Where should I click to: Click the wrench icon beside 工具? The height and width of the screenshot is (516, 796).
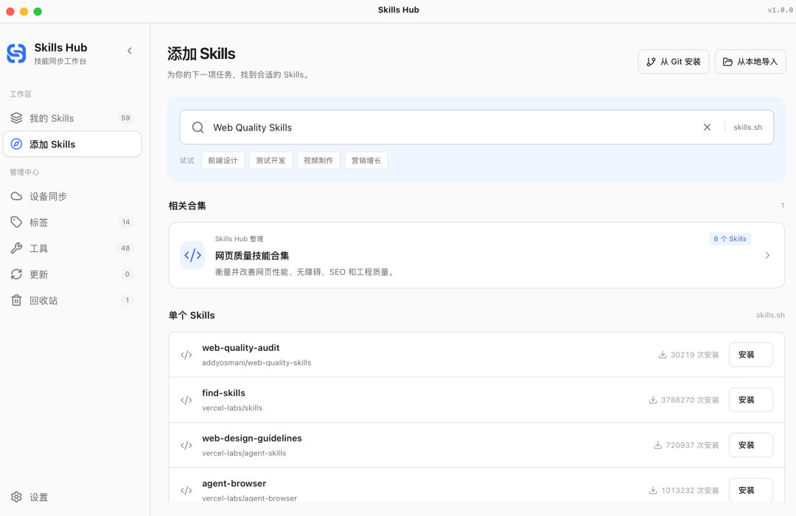point(16,248)
